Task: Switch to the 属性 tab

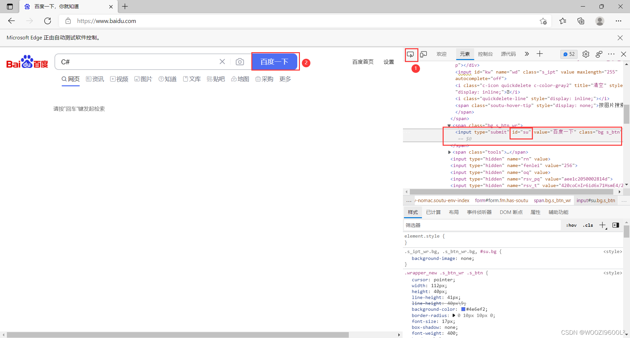Action: pos(535,212)
